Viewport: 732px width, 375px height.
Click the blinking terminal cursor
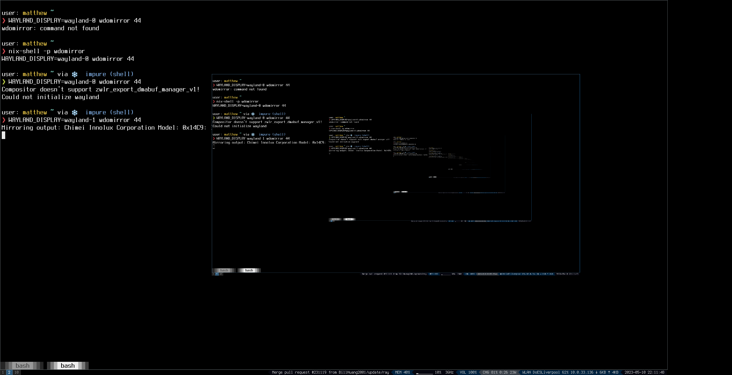click(3, 136)
